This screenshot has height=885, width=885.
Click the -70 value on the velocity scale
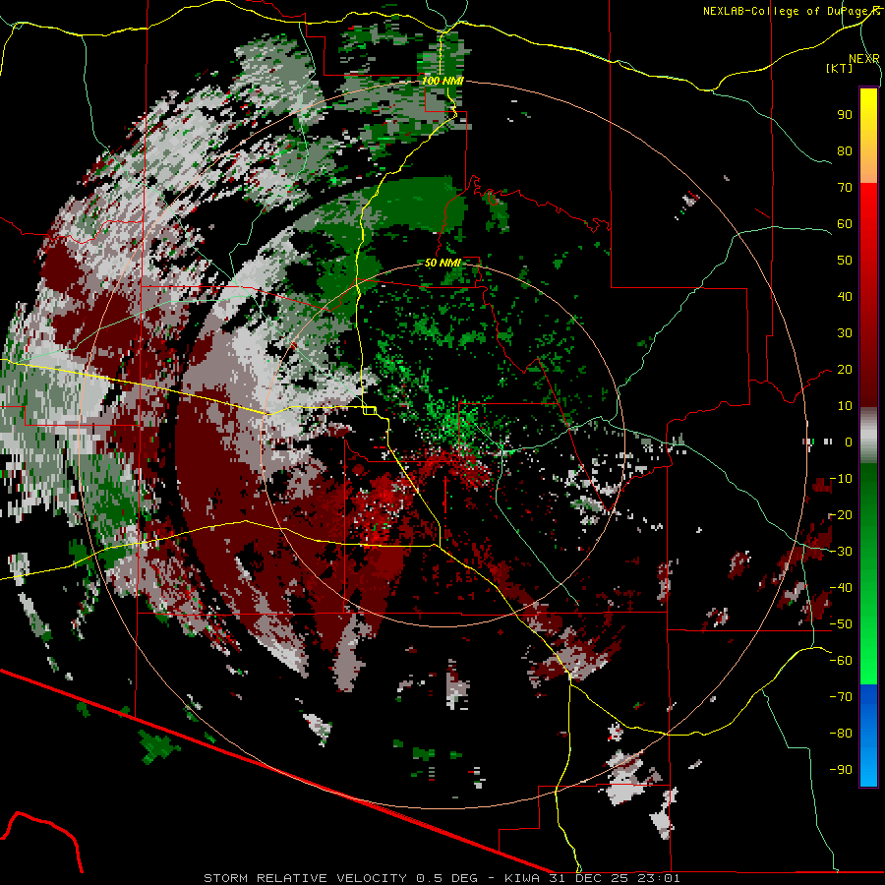841,697
